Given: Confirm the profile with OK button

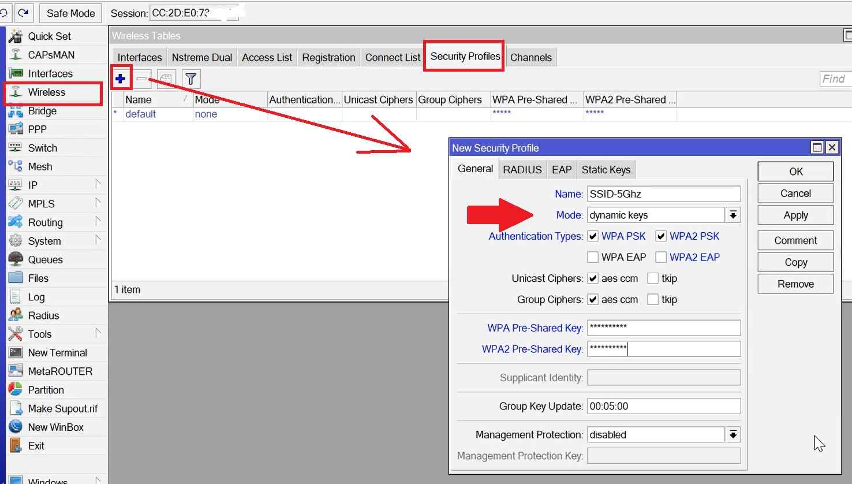Looking at the screenshot, I should pos(795,172).
